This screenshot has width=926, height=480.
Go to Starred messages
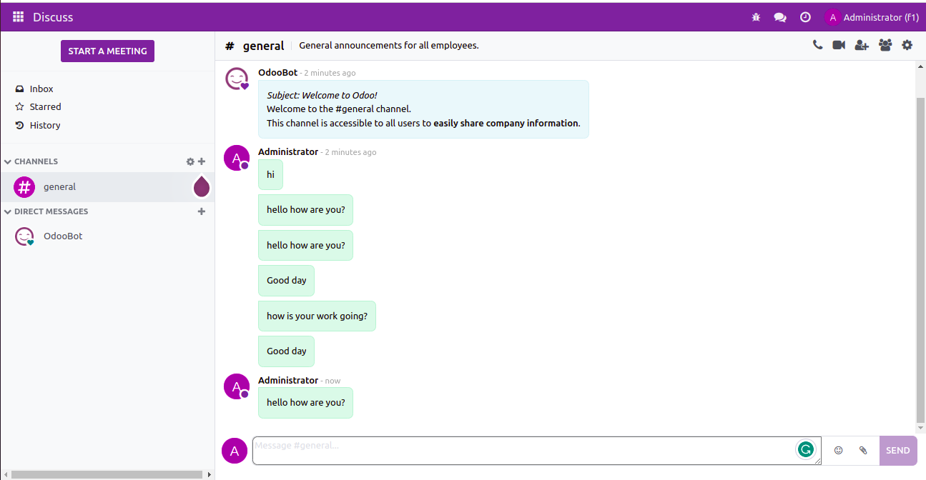point(45,107)
